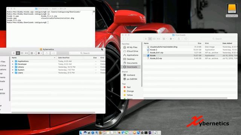
Task: Open gear Action menu in Downloads window
Action: pos(172,39)
